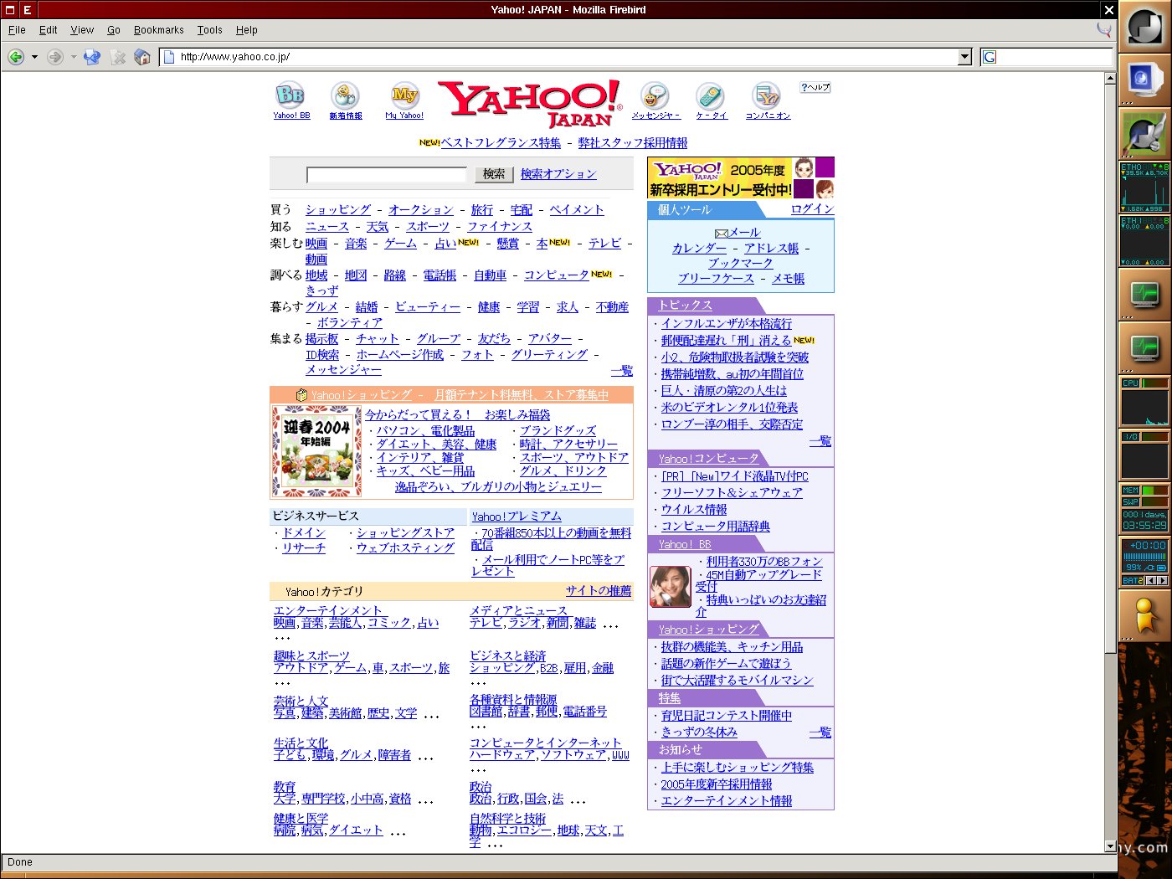Click the vertical scrollbar thumb
The width and height of the screenshot is (1172, 879).
coord(1110,368)
